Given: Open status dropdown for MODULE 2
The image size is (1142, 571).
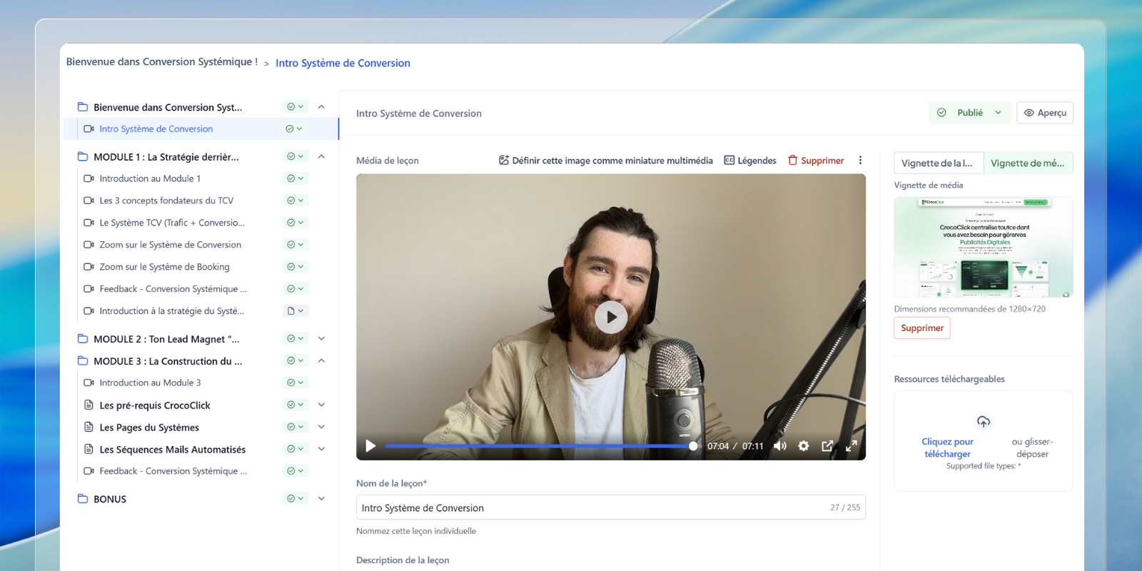Looking at the screenshot, I should pyautogui.click(x=295, y=338).
